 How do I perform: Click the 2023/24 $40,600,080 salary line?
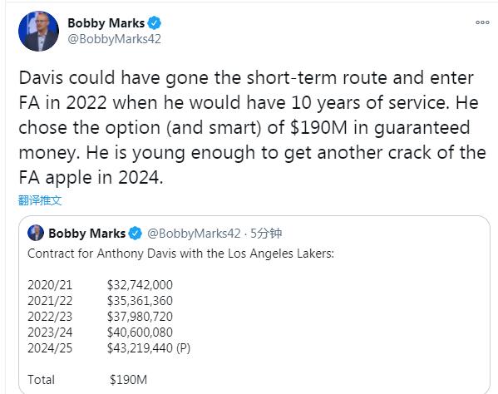[100, 332]
